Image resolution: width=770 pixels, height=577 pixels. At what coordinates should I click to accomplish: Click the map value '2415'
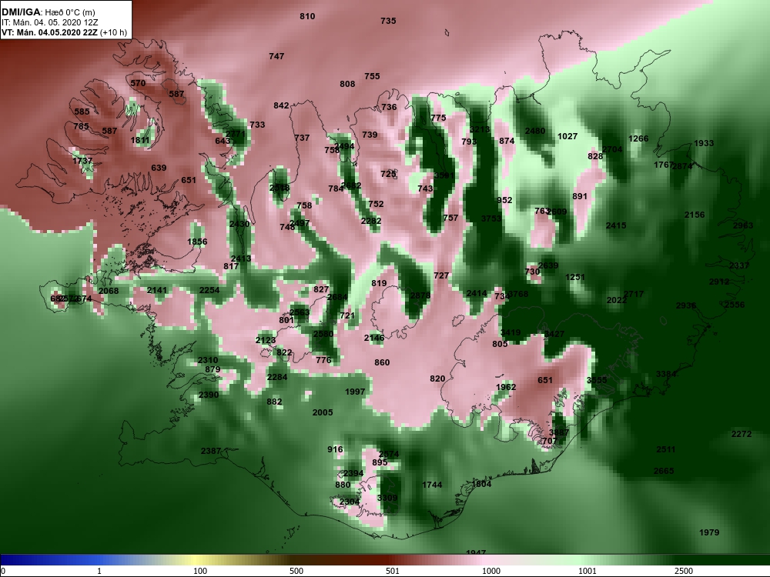616,225
